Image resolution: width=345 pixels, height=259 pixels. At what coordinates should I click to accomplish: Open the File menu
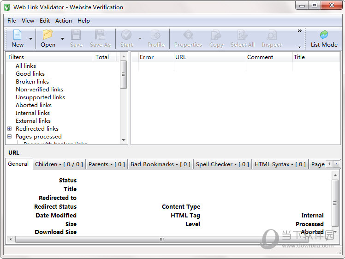coord(12,21)
